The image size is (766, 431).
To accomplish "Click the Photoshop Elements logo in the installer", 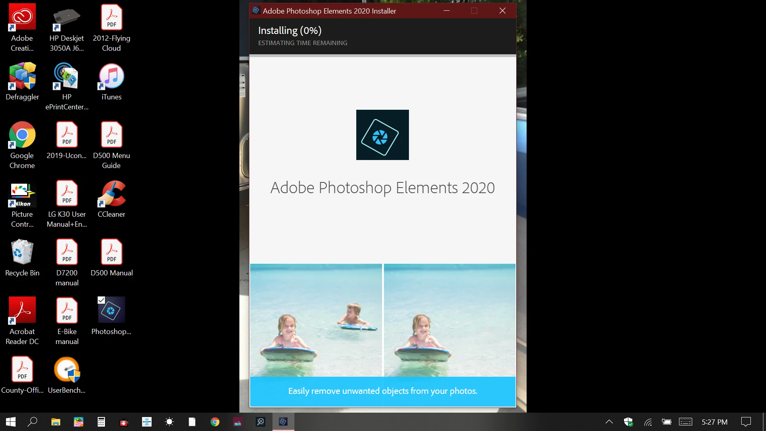I will coord(382,135).
